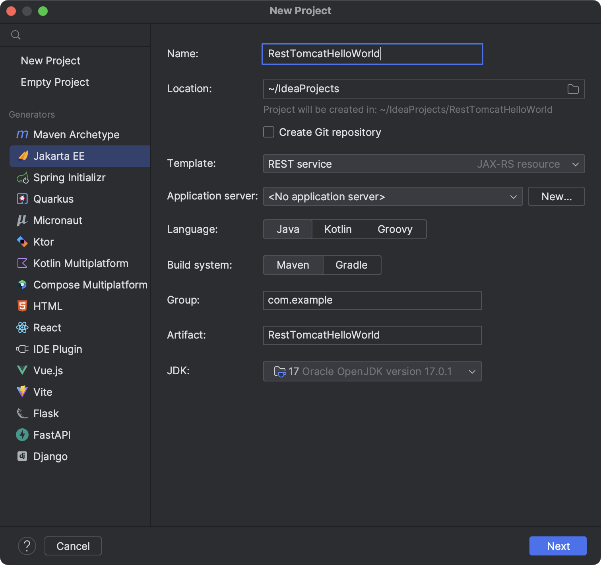This screenshot has width=601, height=565.
Task: Select Empty Project in the sidebar
Action: [x=55, y=82]
